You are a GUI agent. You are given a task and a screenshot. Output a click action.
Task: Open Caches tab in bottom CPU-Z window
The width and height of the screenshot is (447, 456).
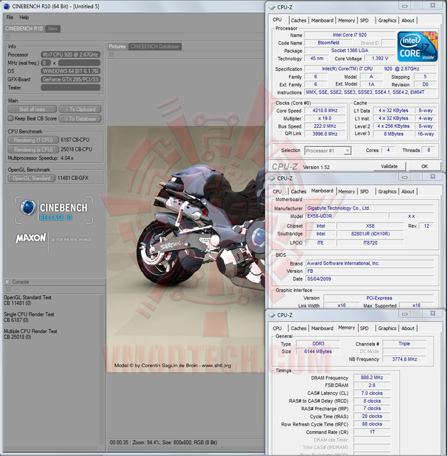299,328
